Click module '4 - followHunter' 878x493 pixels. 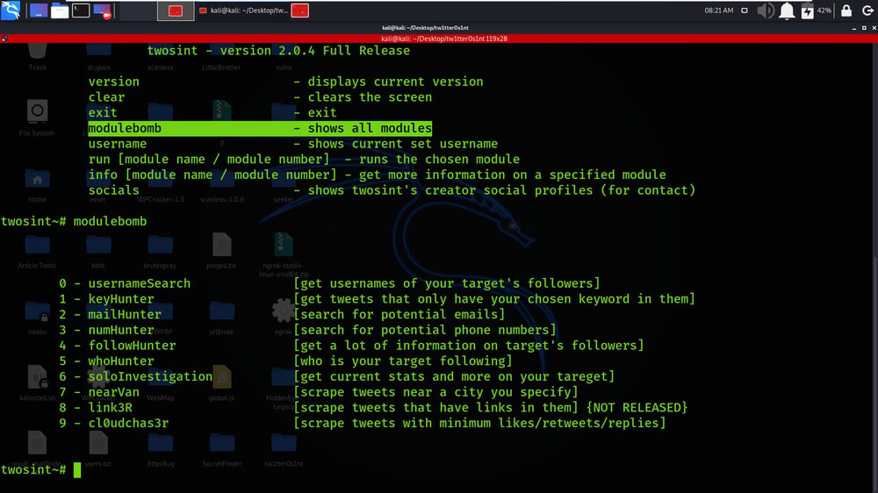[118, 346]
